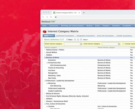Switch to the Involvement Associations tab
Image resolution: width=135 pixels, height=109 pixels.
[65, 36]
